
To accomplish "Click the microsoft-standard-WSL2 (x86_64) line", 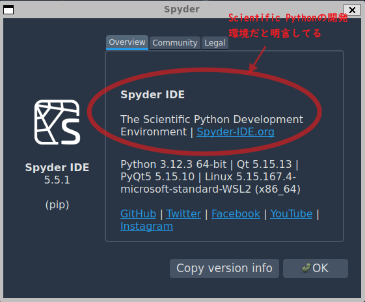I will coord(210,189).
